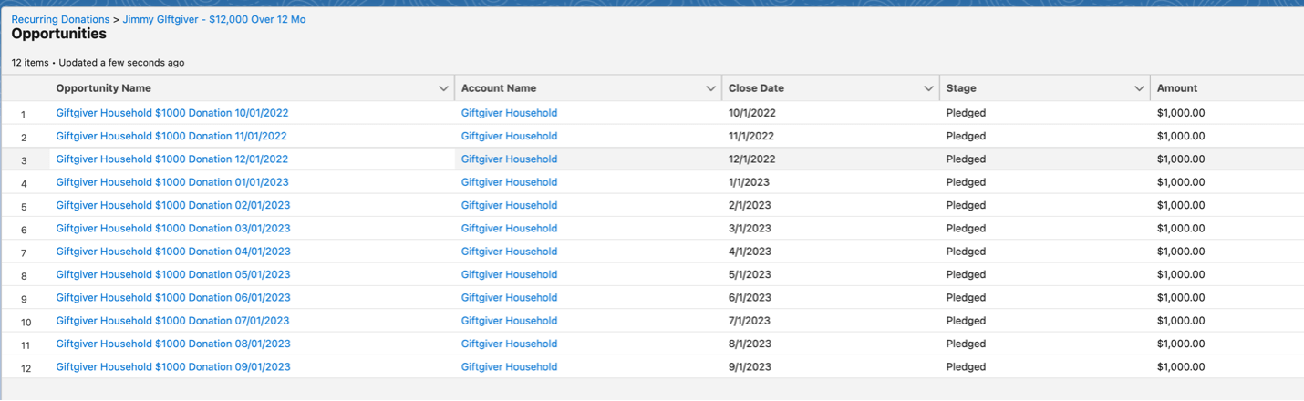The height and width of the screenshot is (401, 1304).
Task: Open the Donation 12/01/2022 opportunity
Action: point(171,159)
